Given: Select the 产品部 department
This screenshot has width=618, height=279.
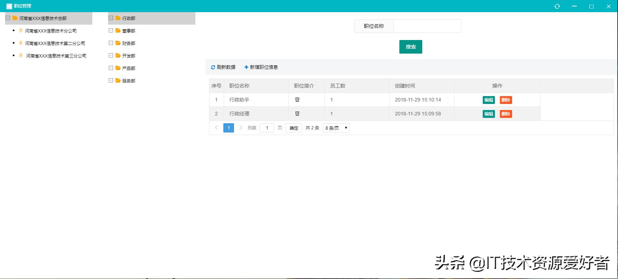Looking at the screenshot, I should click(x=129, y=68).
